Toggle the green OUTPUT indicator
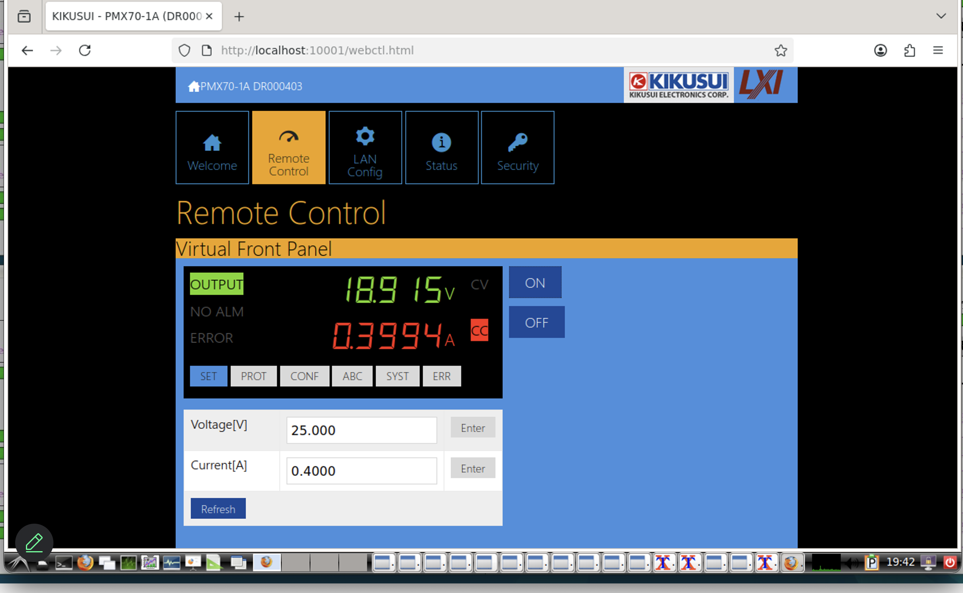Image resolution: width=963 pixels, height=593 pixels. (216, 284)
